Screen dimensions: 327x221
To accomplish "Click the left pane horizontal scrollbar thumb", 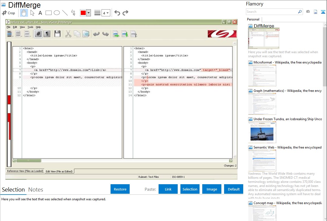I will [x=29, y=161].
